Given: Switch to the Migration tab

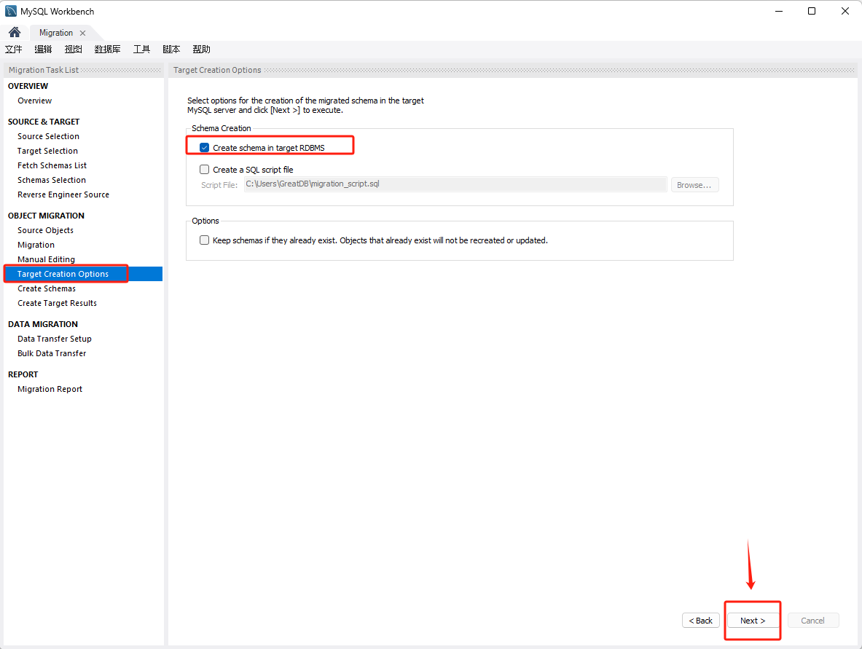Looking at the screenshot, I should [56, 33].
